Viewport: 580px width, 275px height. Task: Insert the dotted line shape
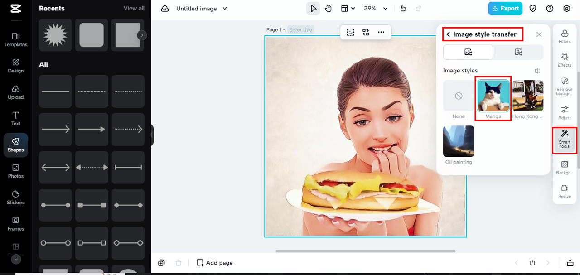pyautogui.click(x=128, y=92)
